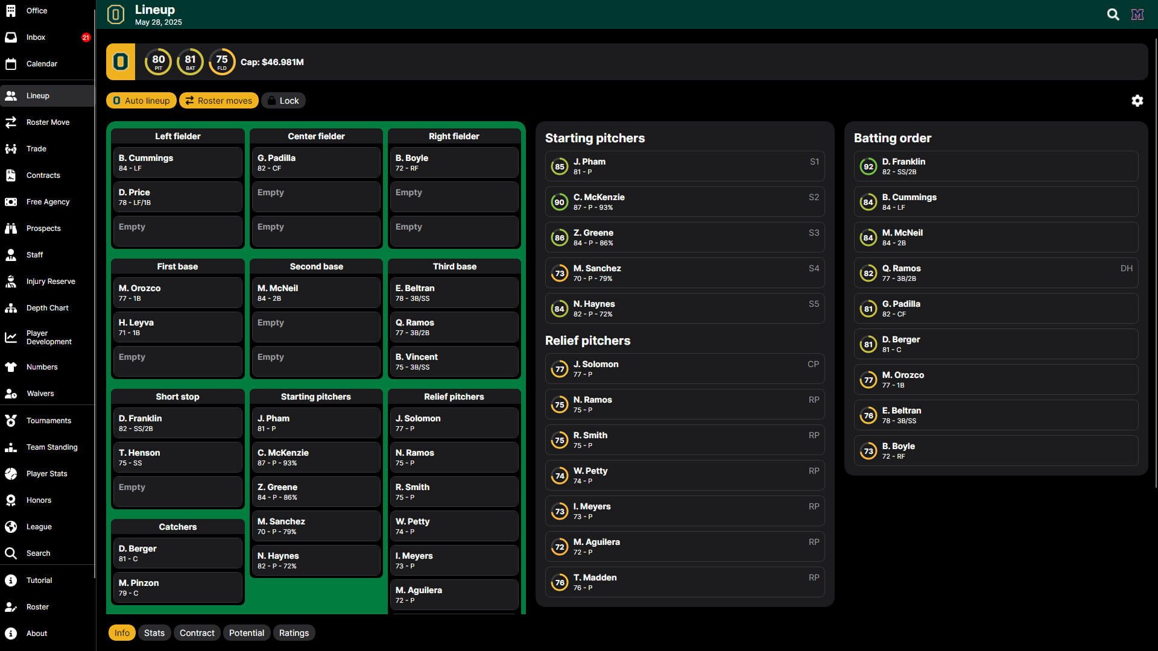Viewport: 1158px width, 651px height.
Task: Switch to the Stats tab
Action: (x=154, y=632)
